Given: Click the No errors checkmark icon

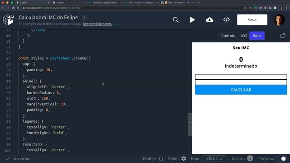Looking at the screenshot, I should click(x=8, y=159).
